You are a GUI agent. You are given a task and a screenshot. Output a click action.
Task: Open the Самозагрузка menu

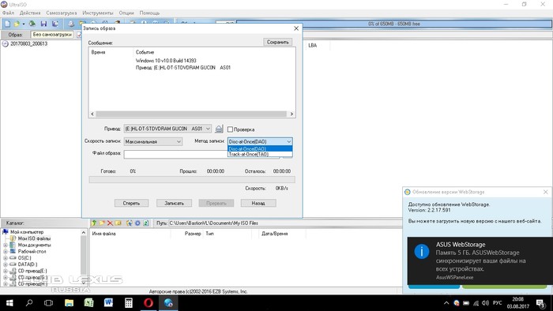(62, 13)
